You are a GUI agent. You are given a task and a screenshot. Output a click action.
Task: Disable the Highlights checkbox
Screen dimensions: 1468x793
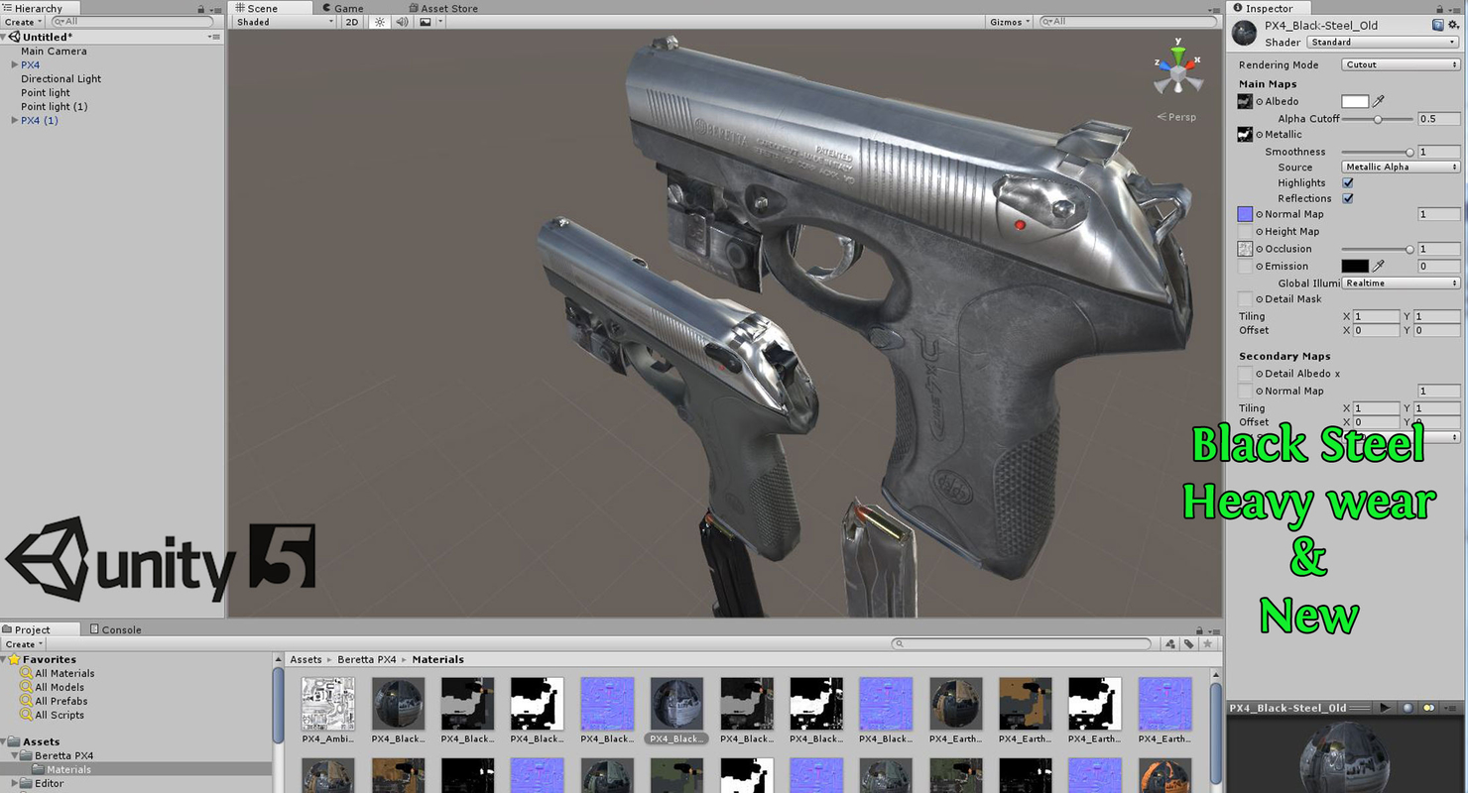pyautogui.click(x=1347, y=182)
